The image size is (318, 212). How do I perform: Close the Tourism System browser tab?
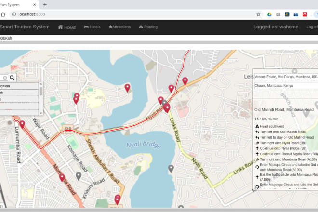coord(35,5)
